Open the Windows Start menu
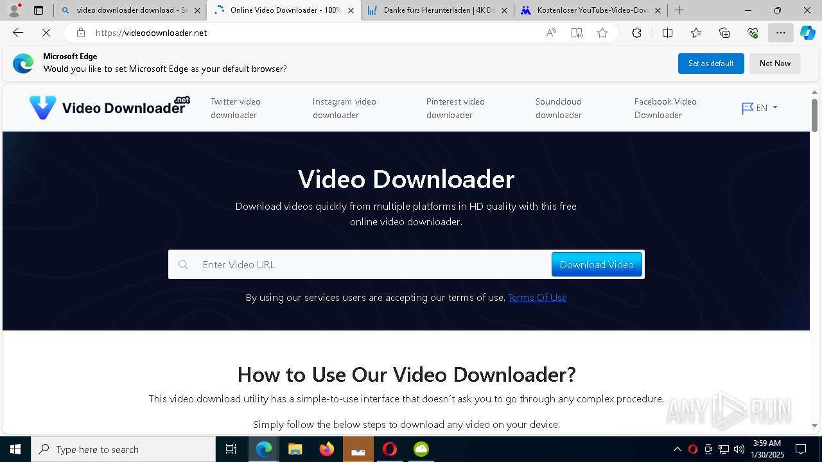The image size is (822, 462). 15,449
